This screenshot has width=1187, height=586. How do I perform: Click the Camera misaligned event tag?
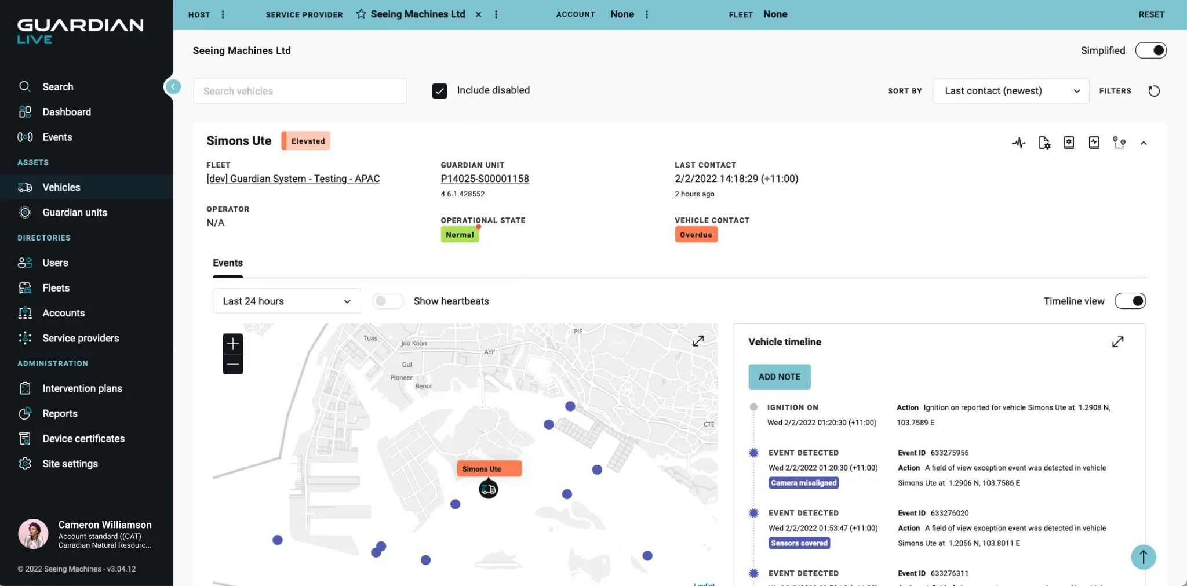[804, 483]
